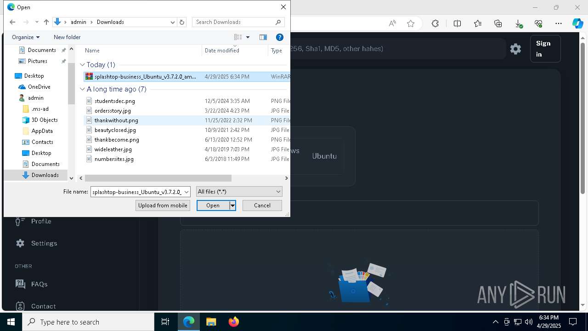Screen dimensions: 588x331
Task: Open page settings gear icon
Action: click(x=515, y=49)
